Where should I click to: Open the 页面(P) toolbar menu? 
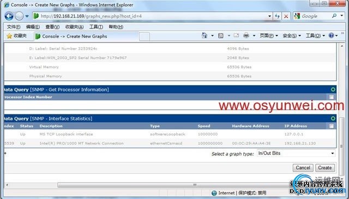tap(269, 35)
